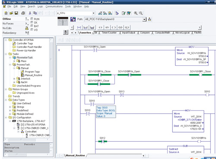Click the Find Next binoculars icon

[x=105, y=13]
